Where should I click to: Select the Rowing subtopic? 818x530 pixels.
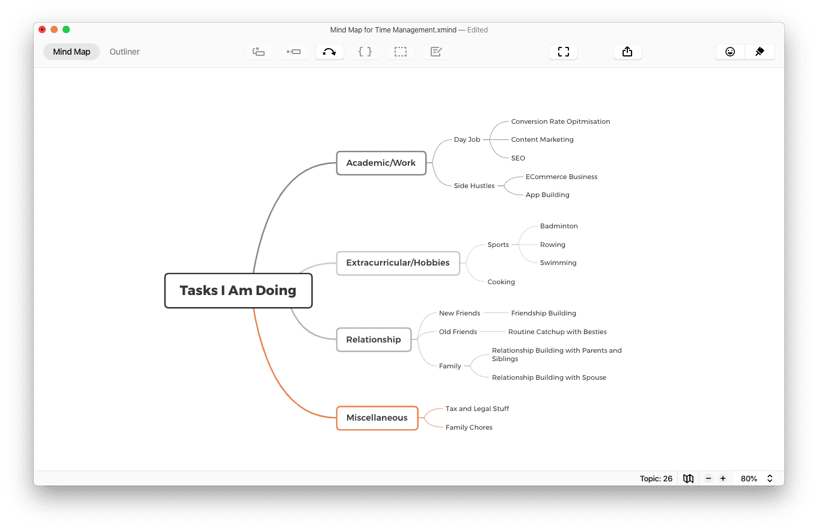coord(553,245)
